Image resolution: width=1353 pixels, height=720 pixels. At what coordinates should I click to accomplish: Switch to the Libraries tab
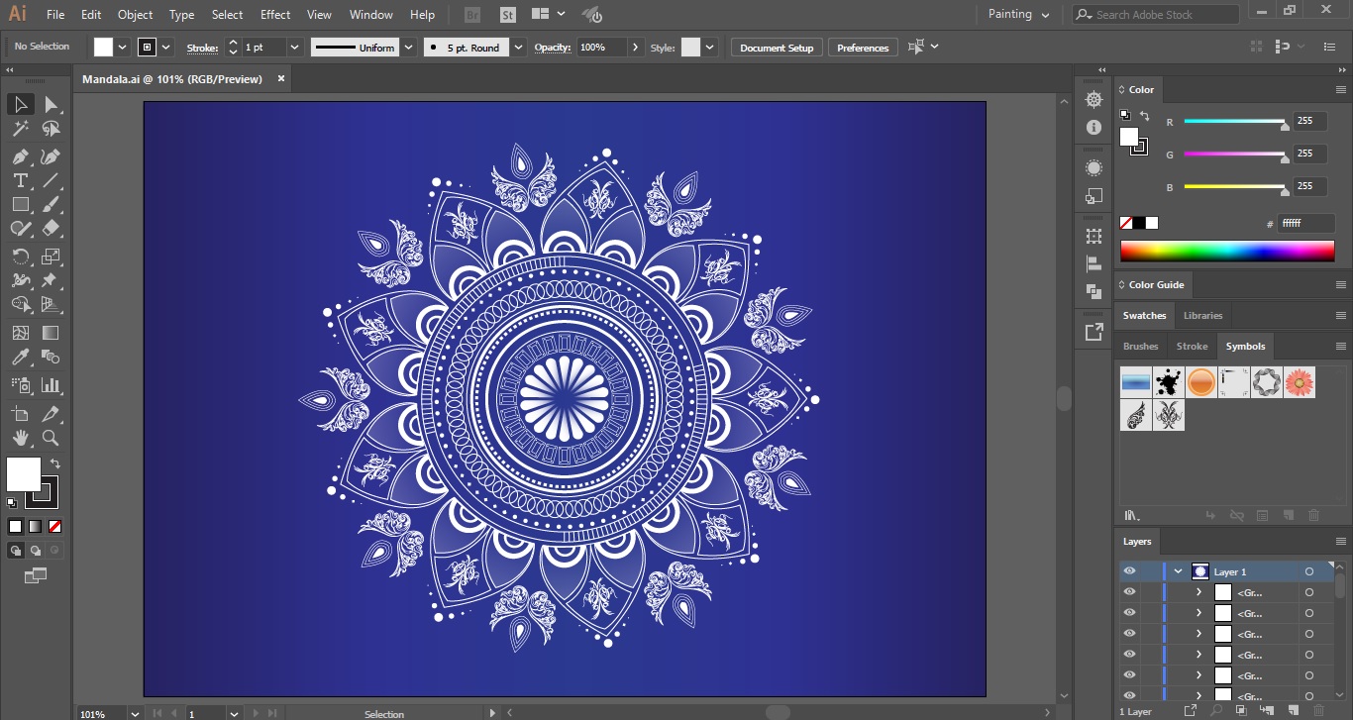[x=1202, y=315]
